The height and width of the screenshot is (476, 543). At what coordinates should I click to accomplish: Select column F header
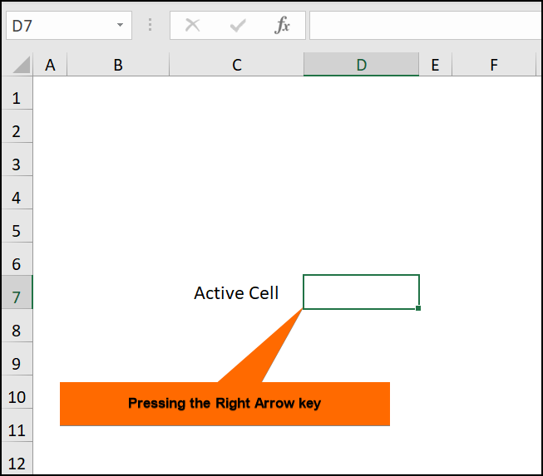494,65
